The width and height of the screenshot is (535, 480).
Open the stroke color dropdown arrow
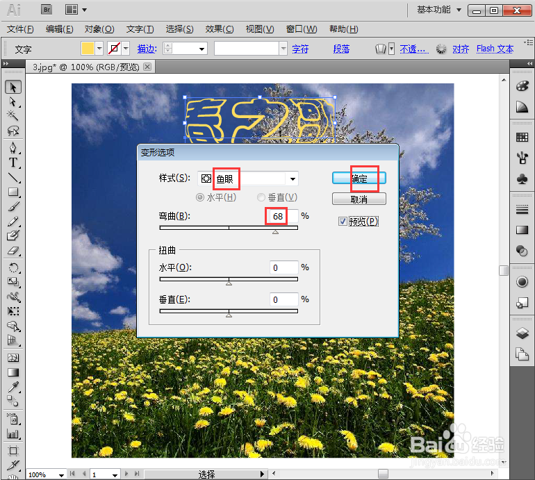[126, 49]
